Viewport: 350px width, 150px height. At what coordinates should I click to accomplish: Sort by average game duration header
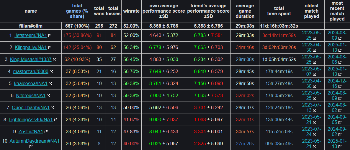coord(245,11)
